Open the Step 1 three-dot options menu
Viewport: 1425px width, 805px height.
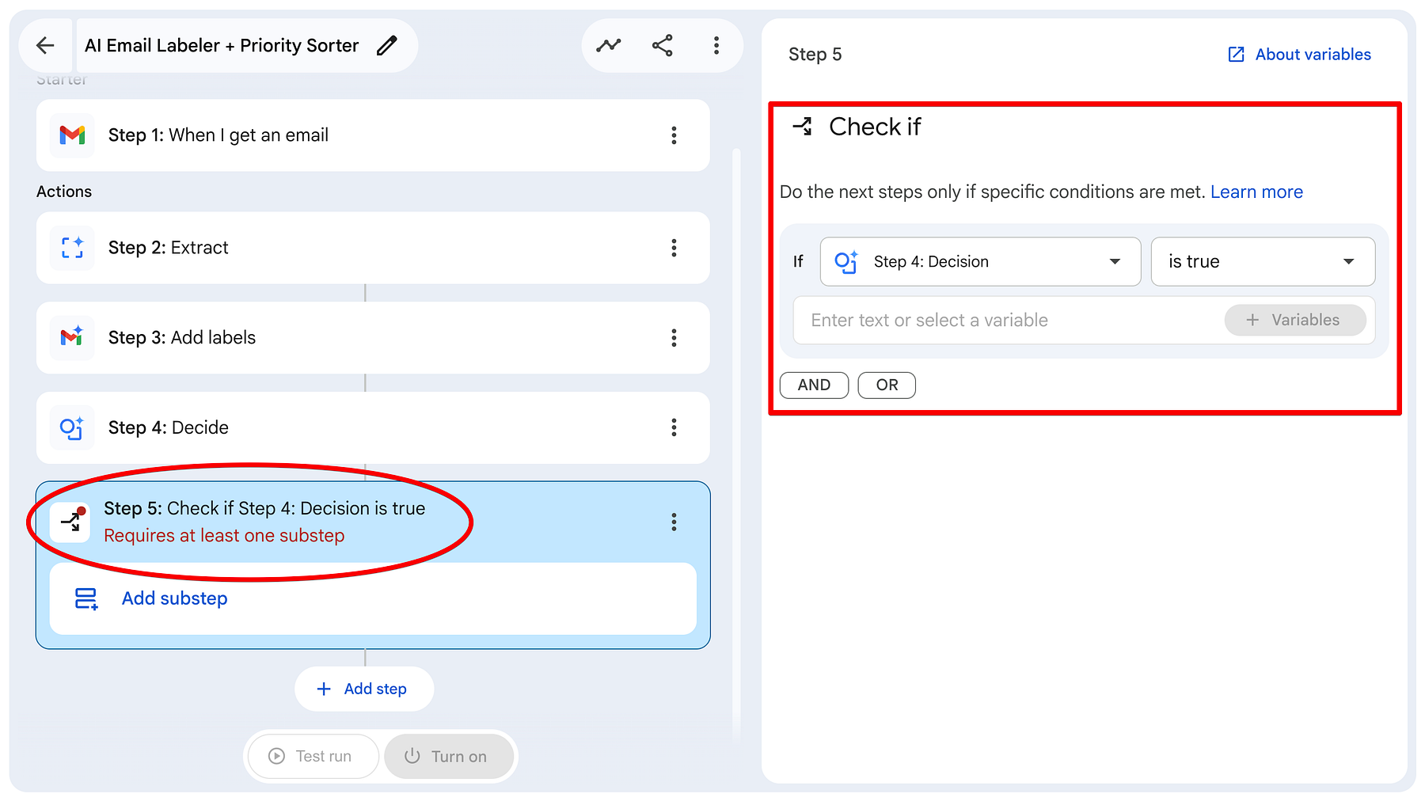tap(674, 135)
